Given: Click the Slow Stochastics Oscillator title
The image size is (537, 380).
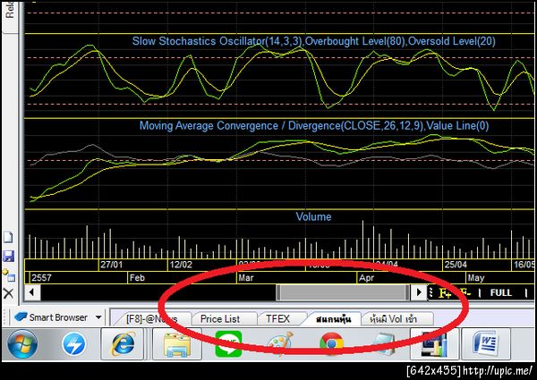Looking at the screenshot, I should (x=314, y=41).
